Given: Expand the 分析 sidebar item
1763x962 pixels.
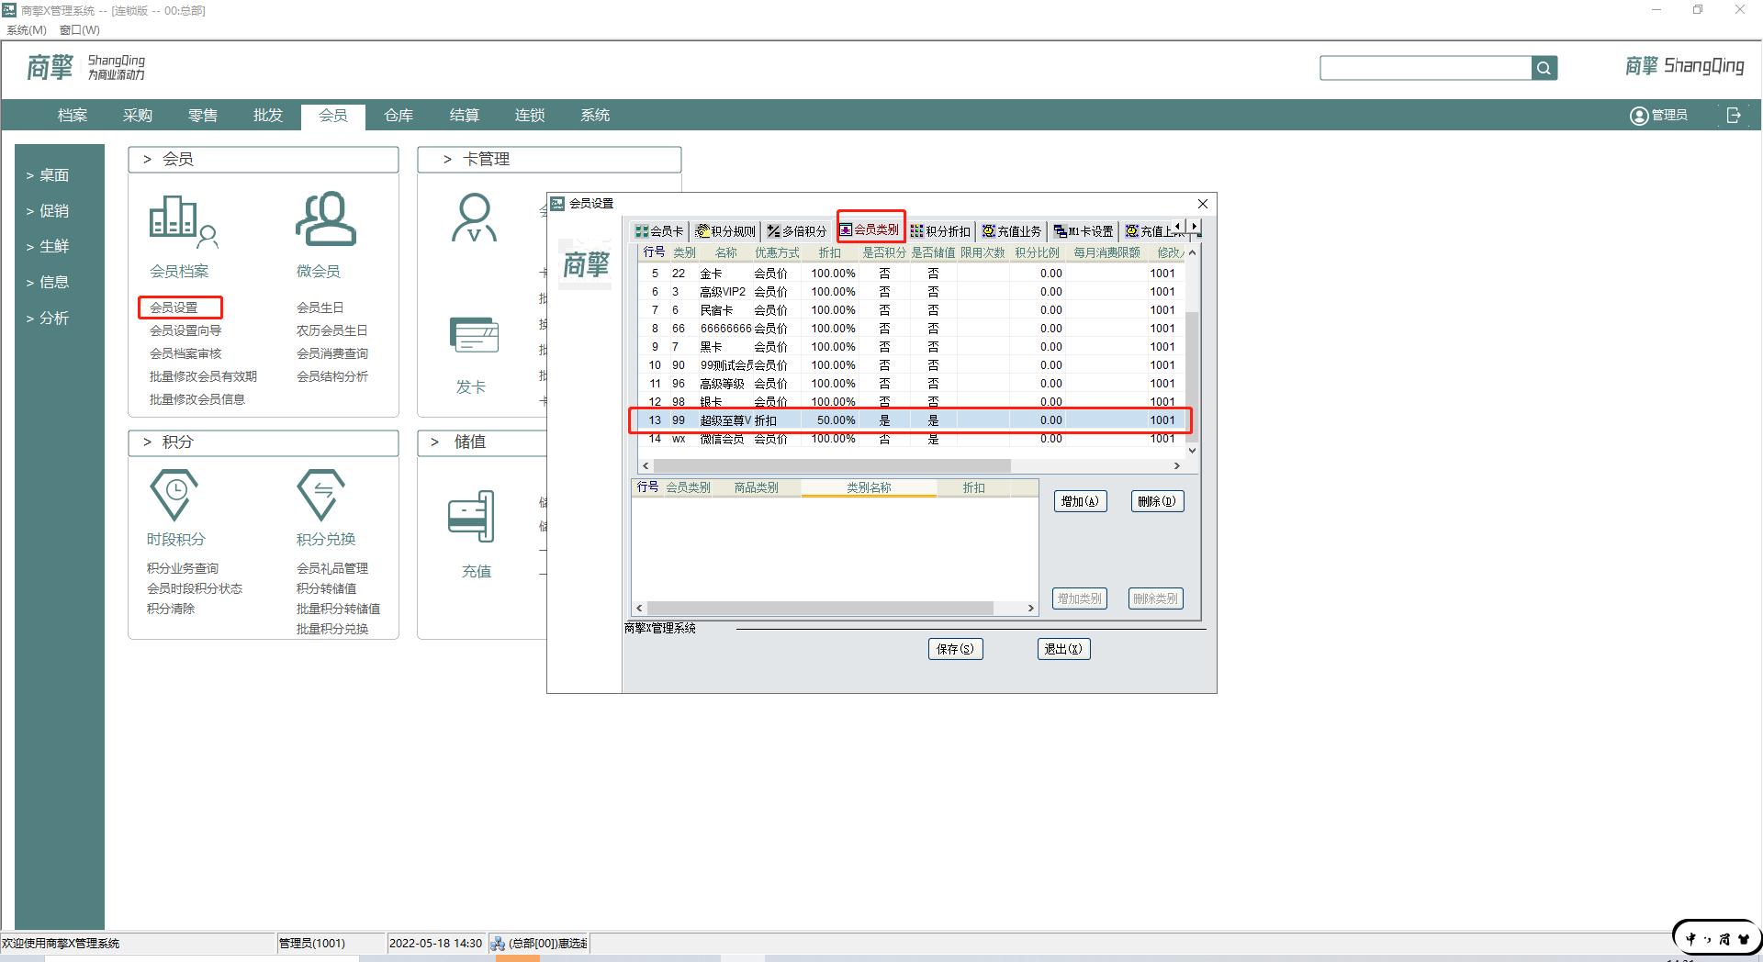Looking at the screenshot, I should 48,319.
